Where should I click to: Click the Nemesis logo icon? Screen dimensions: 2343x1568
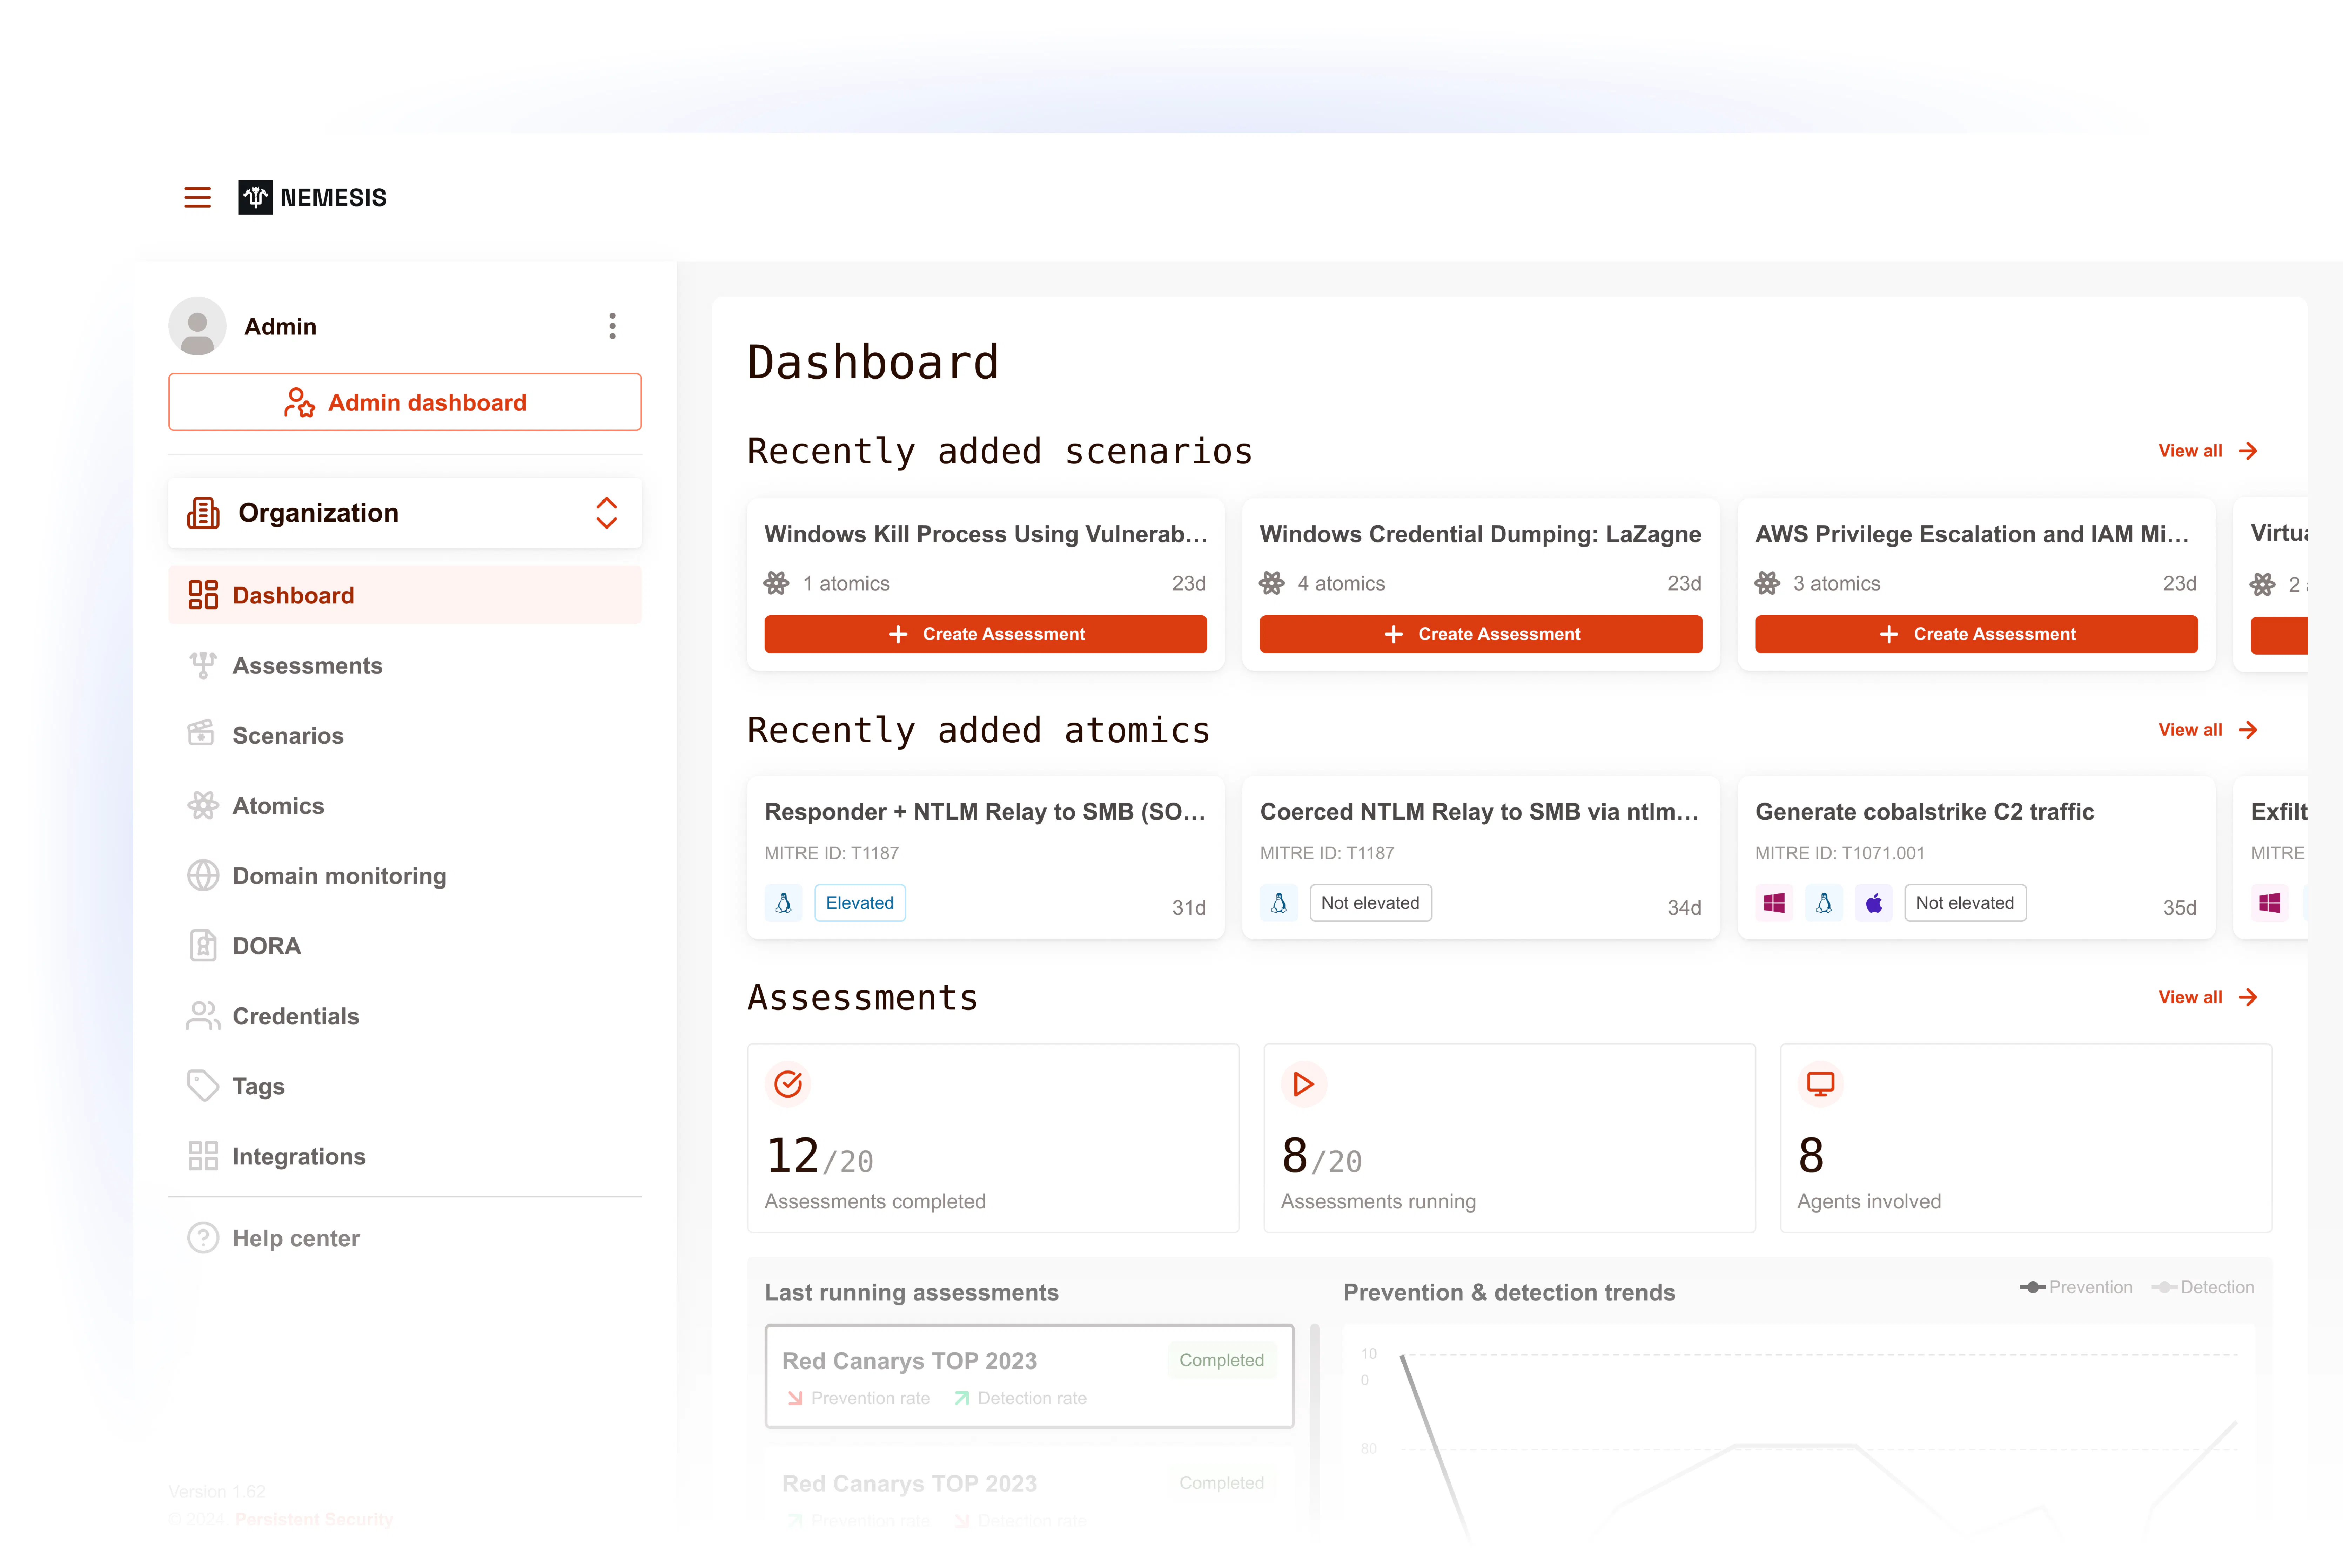click(x=255, y=197)
